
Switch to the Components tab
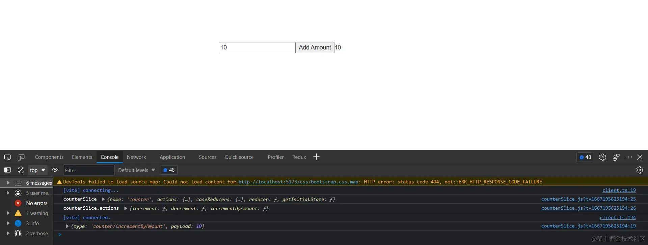[49, 157]
